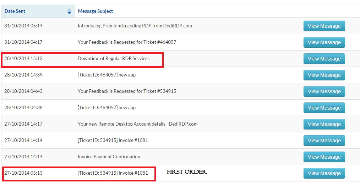View message for Invoice Payment Confirmation
The height and width of the screenshot is (185, 360).
click(x=324, y=157)
